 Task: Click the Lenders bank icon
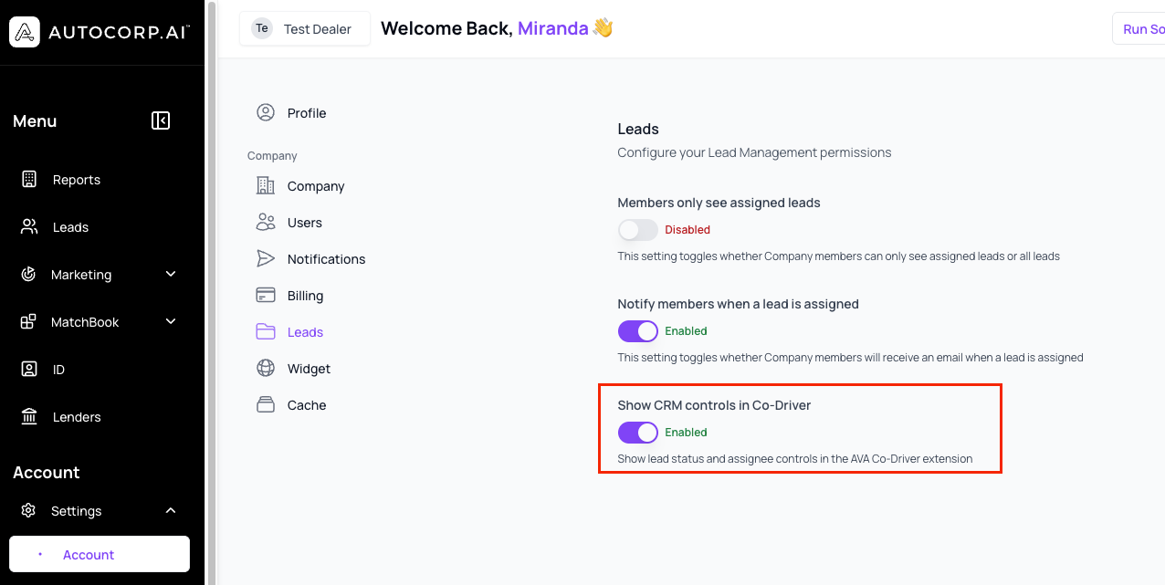(29, 417)
